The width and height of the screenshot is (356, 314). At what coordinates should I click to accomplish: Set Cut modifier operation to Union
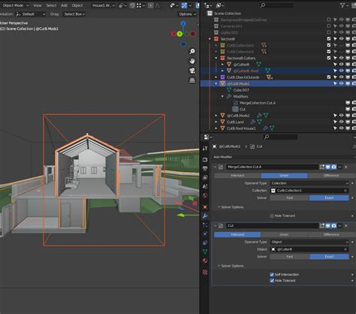(284, 234)
